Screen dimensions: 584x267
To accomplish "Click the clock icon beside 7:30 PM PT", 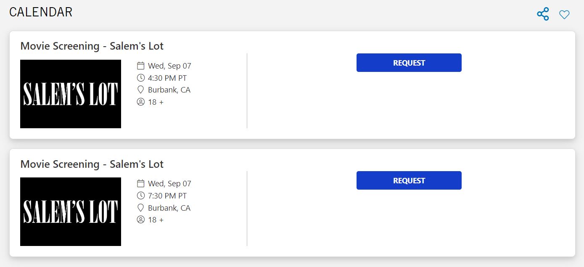I will click(x=141, y=196).
